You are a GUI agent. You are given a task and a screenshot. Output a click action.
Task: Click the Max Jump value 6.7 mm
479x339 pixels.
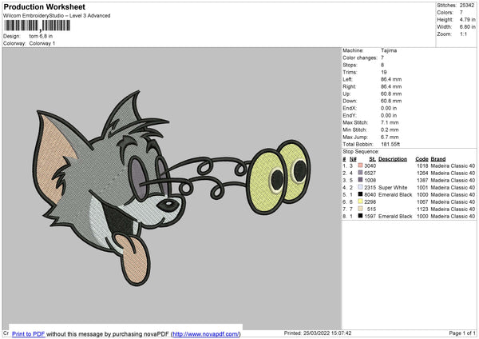click(390, 137)
